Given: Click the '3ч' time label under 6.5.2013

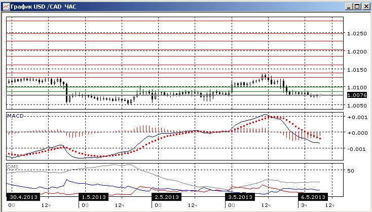Looking at the screenshot, I should click(304, 205).
